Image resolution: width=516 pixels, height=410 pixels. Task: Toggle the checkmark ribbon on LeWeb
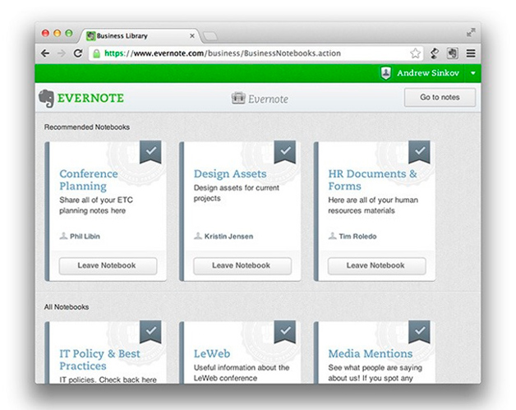coord(285,332)
